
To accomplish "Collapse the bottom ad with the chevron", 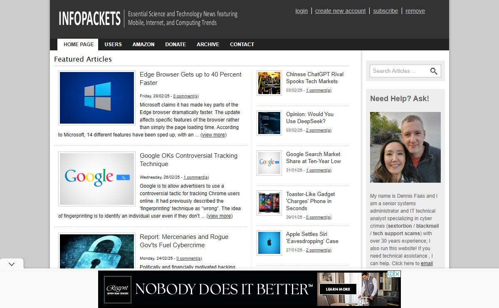I will (x=12, y=264).
